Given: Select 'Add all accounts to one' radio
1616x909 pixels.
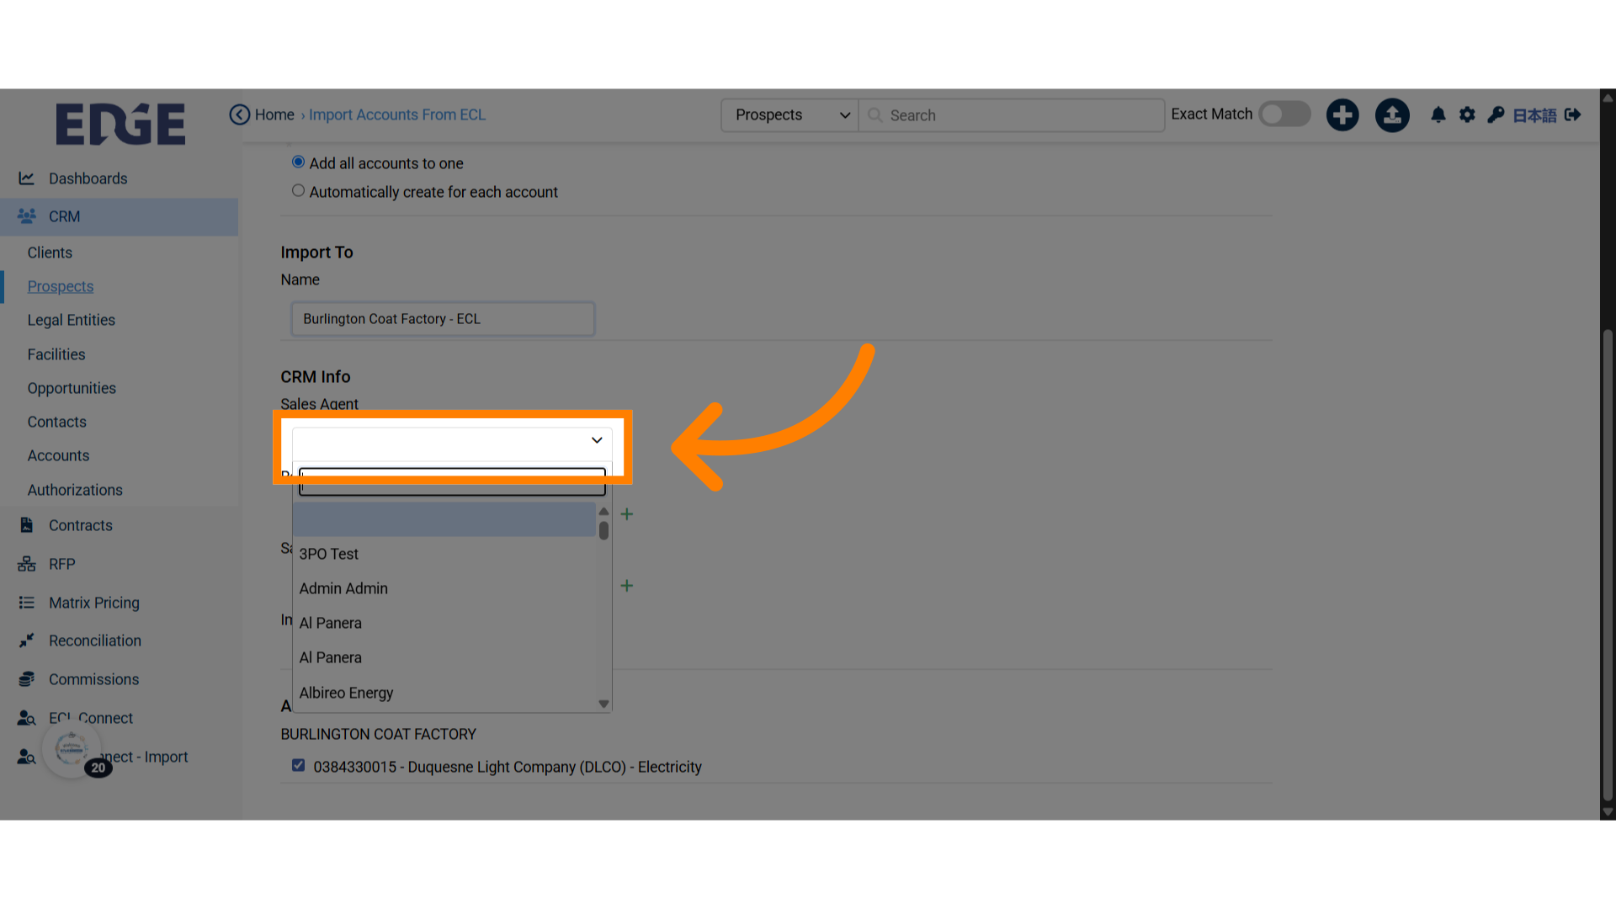Looking at the screenshot, I should pyautogui.click(x=298, y=162).
